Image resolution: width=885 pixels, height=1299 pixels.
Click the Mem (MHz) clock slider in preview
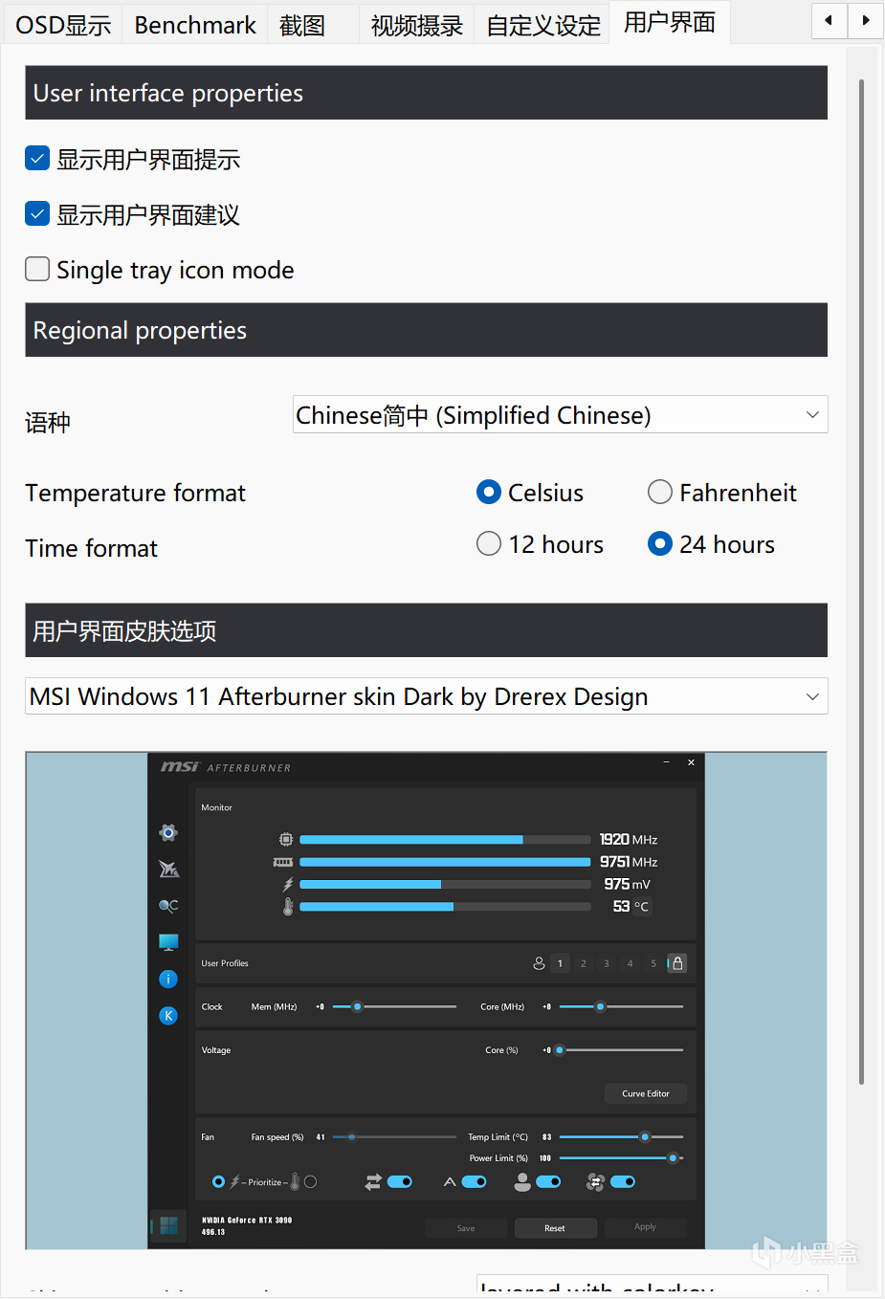point(394,1006)
